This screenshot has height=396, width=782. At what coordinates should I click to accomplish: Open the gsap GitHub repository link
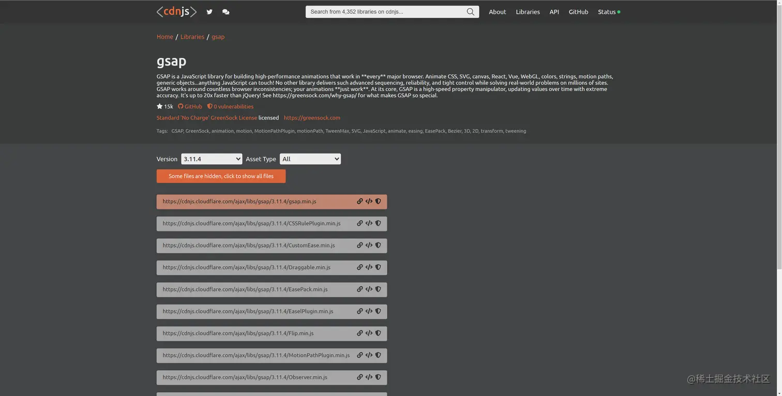[x=190, y=106]
